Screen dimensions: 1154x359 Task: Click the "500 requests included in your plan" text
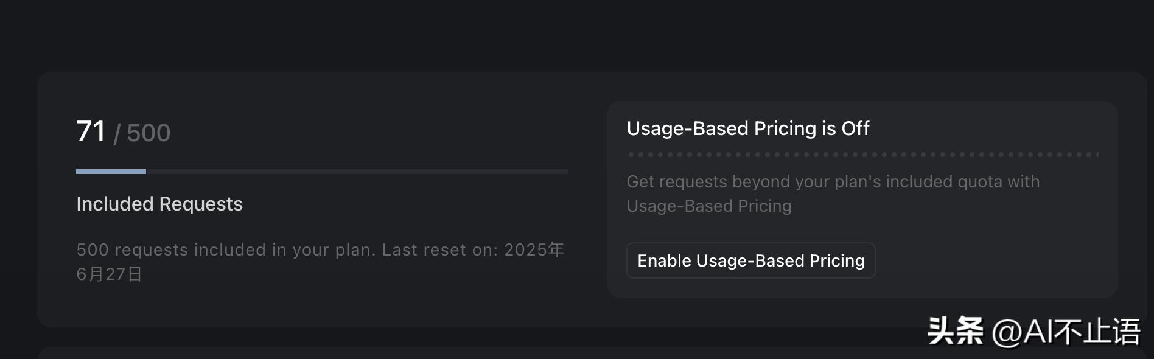(225, 249)
